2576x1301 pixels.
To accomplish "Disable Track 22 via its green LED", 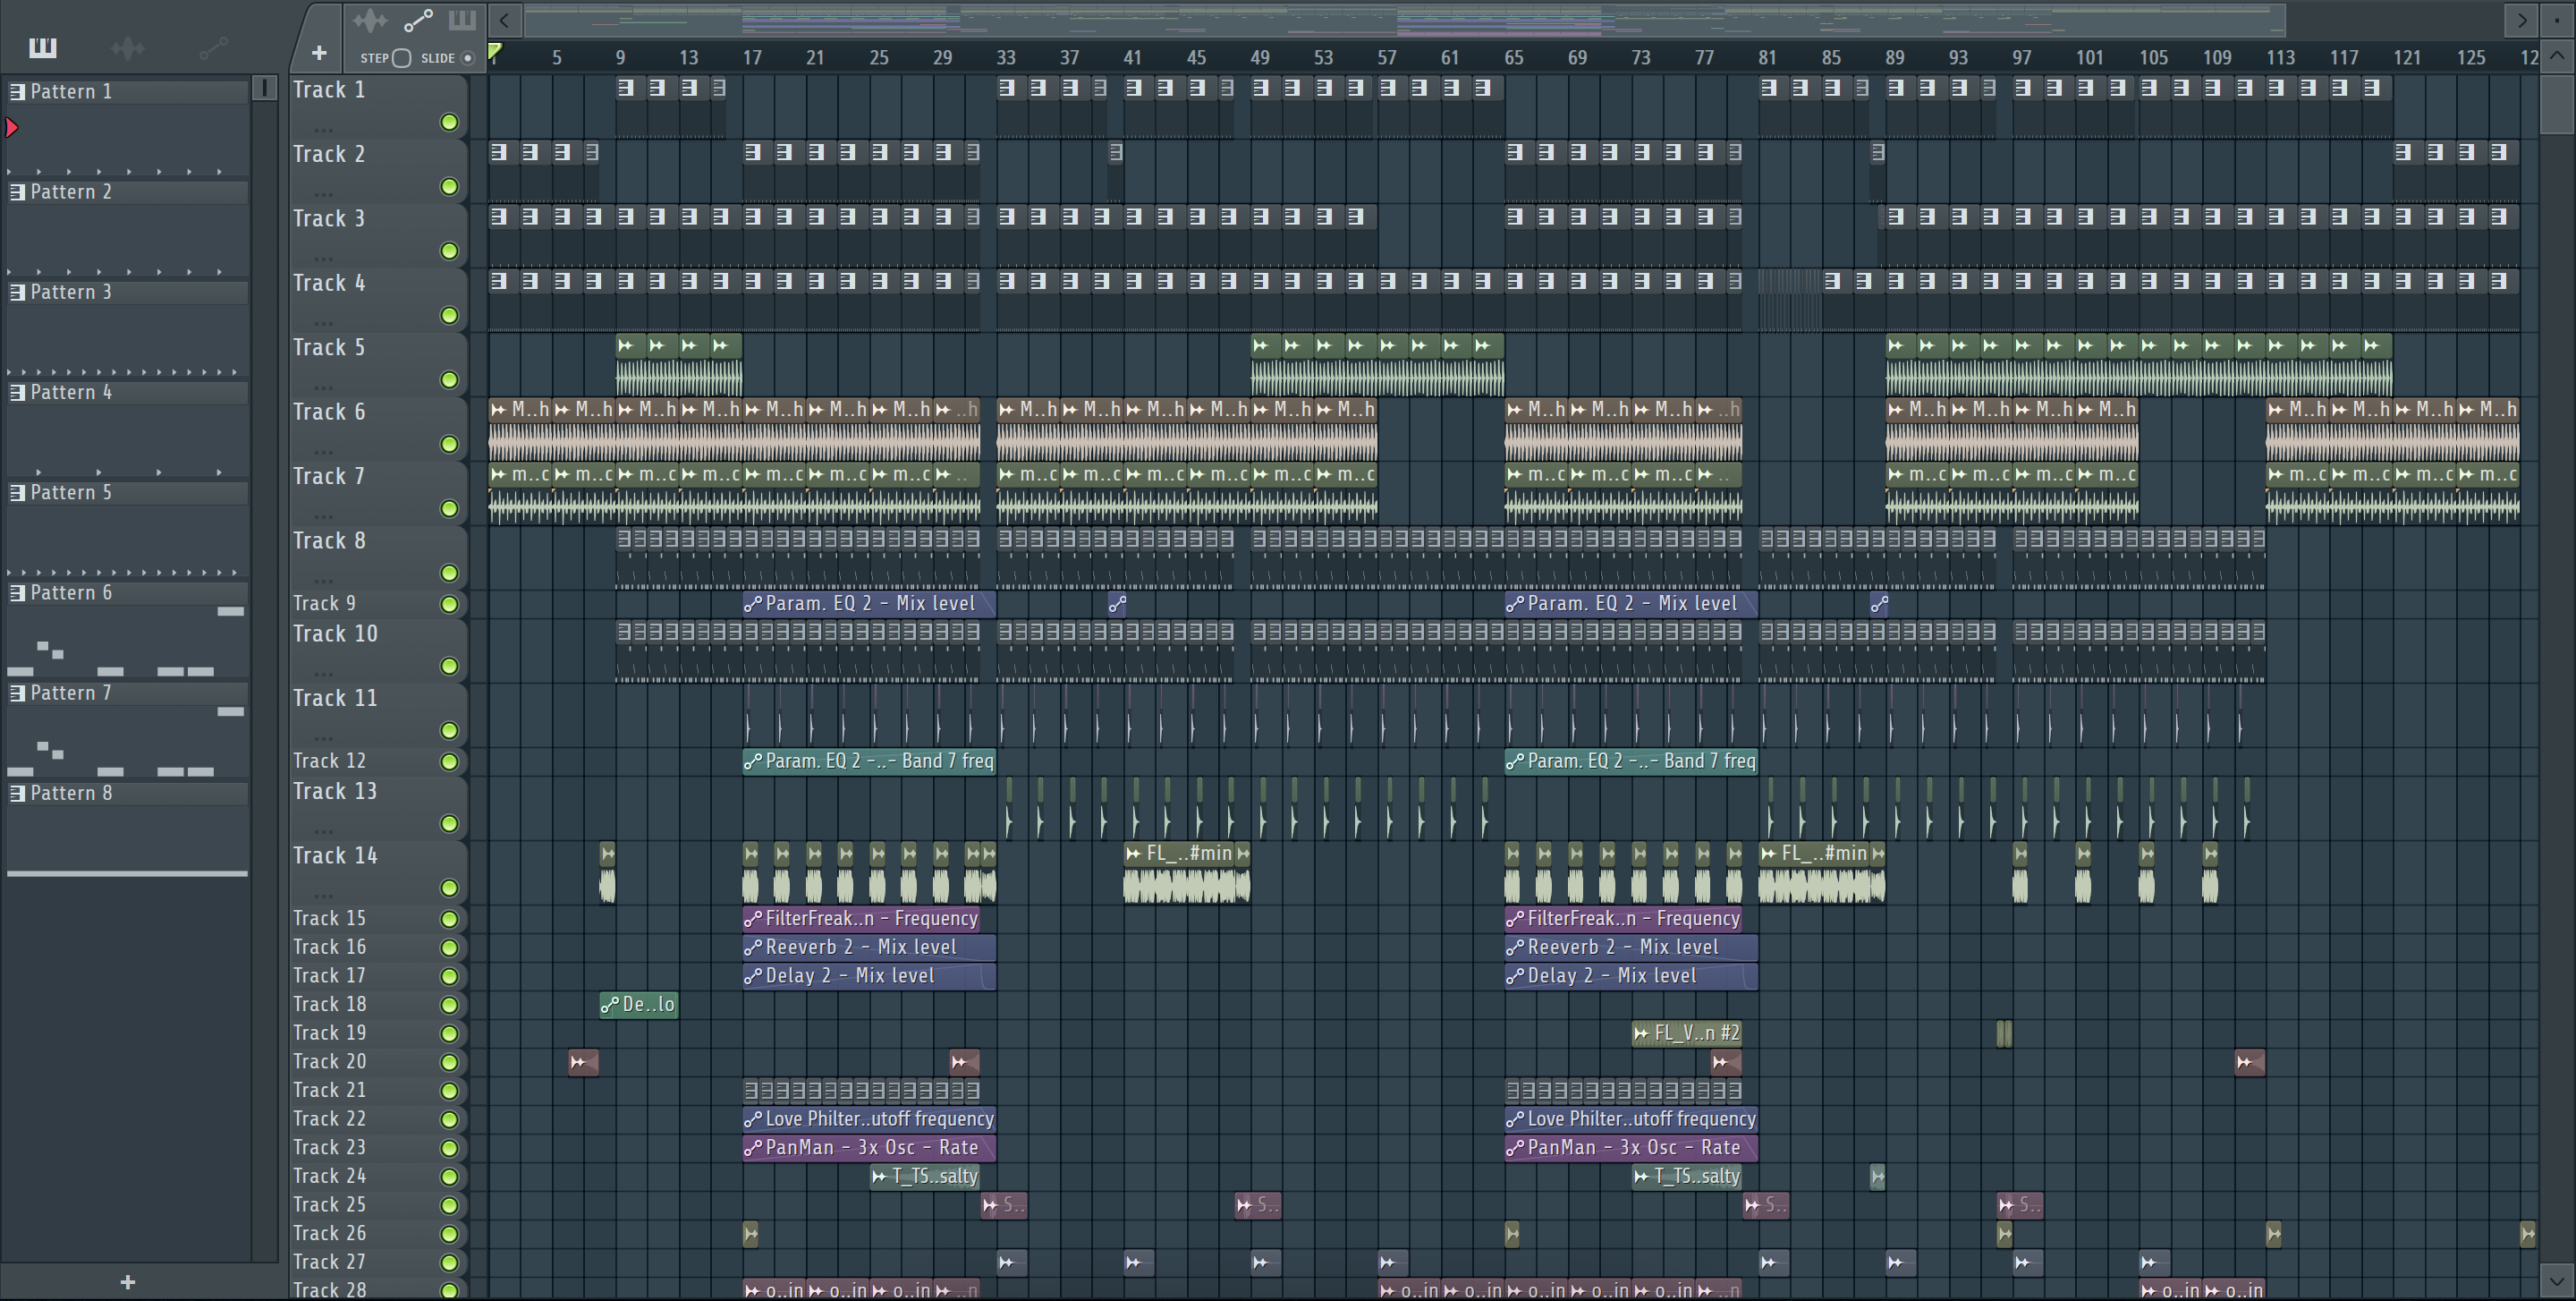I will 449,1120.
